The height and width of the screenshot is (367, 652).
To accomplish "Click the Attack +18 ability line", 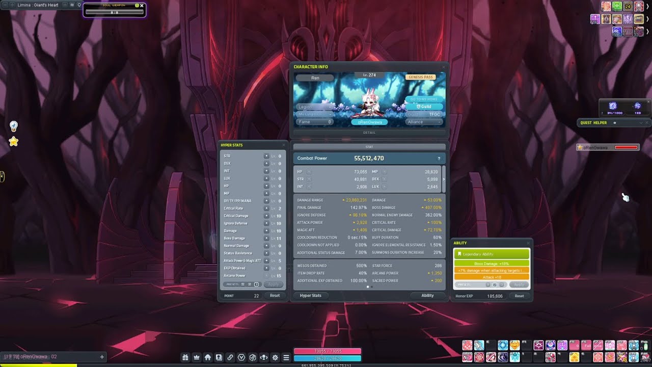I will point(492,277).
